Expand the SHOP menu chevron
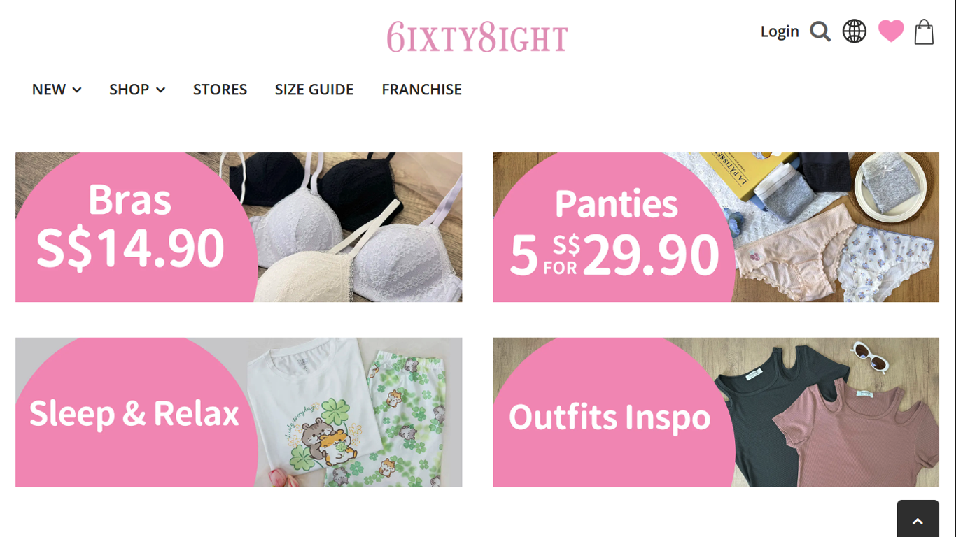Screen dimensions: 956x537 (x=160, y=90)
